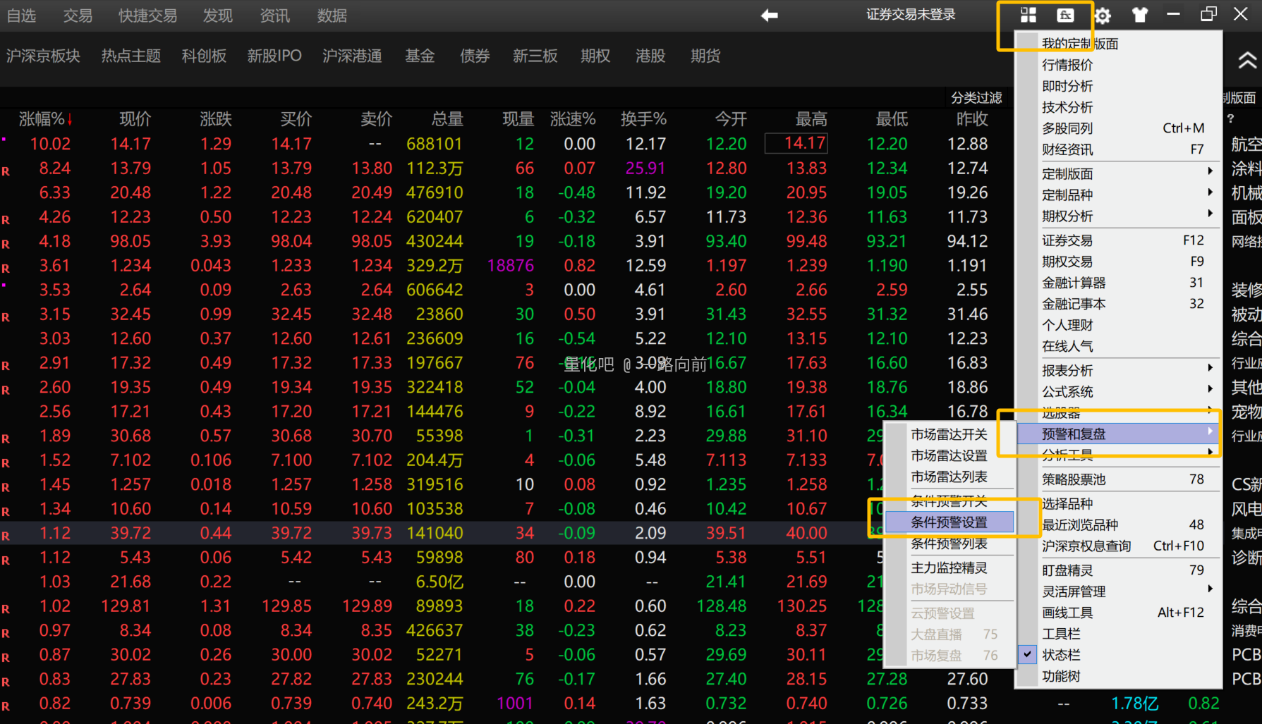Image resolution: width=1262 pixels, height=724 pixels.
Task: Click the fx formula icon
Action: (x=1065, y=16)
